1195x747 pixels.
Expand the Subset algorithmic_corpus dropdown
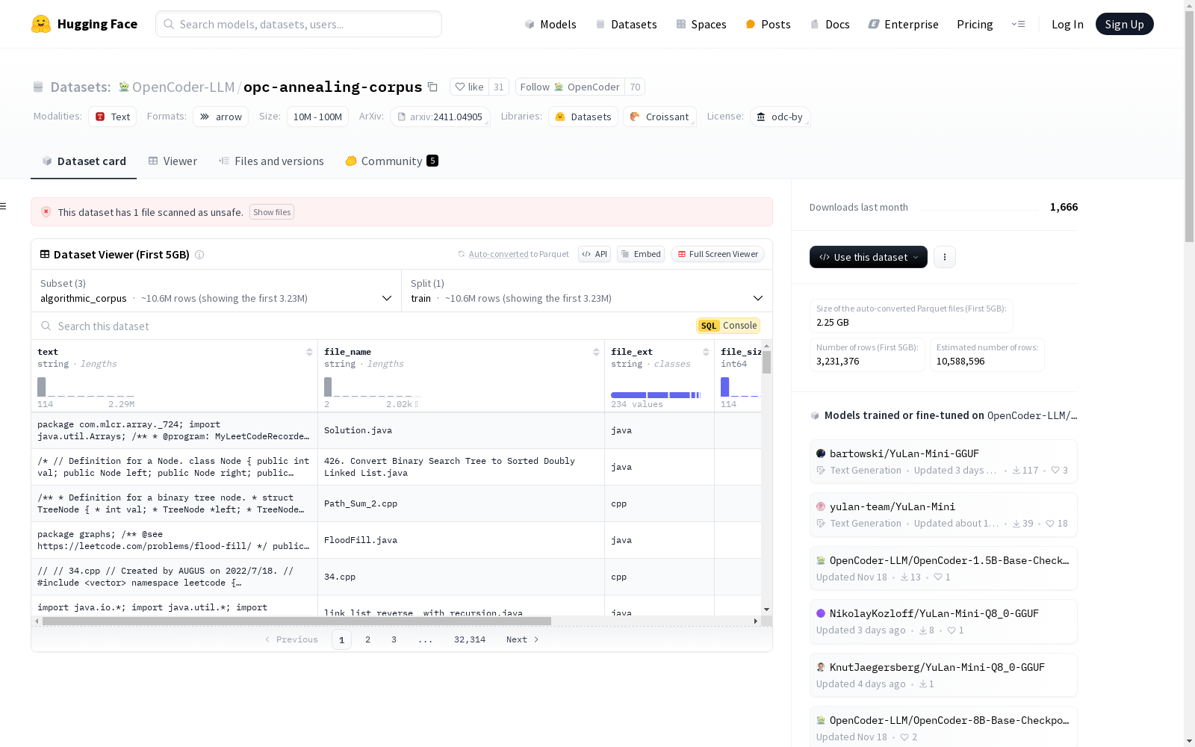(216, 291)
